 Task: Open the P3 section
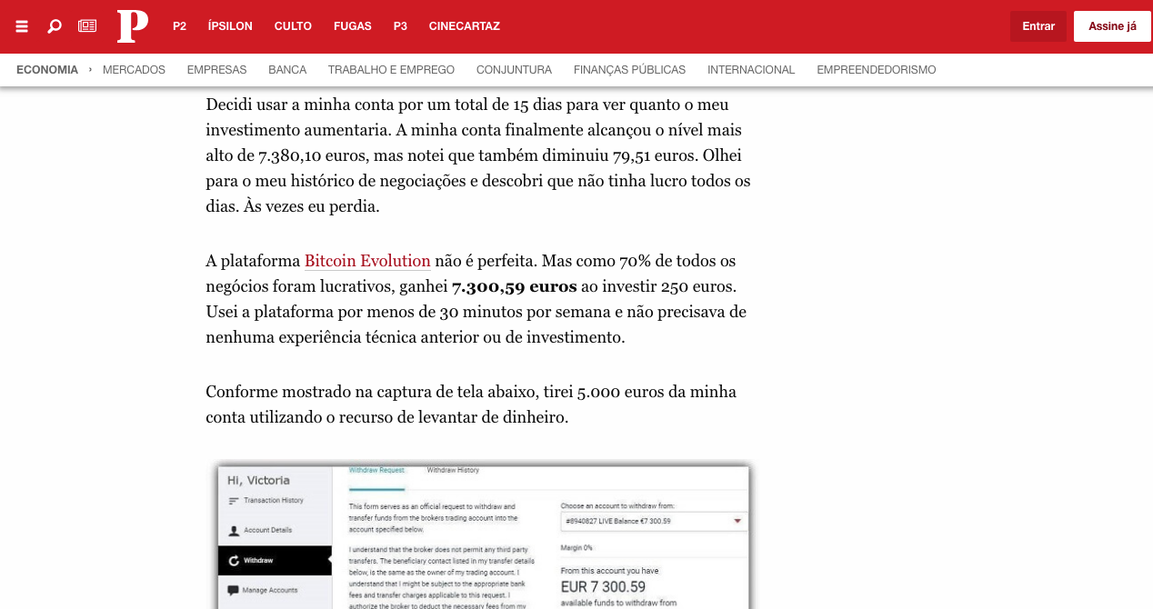(400, 26)
